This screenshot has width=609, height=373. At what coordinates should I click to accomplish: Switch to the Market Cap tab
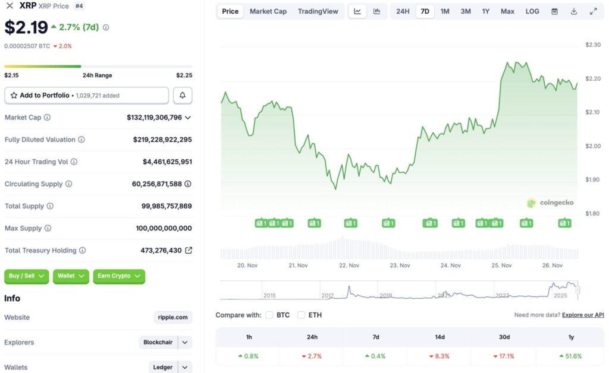(268, 11)
